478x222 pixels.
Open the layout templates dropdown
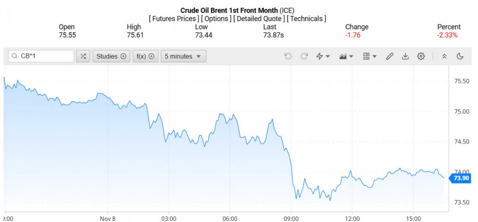pyautogui.click(x=369, y=56)
